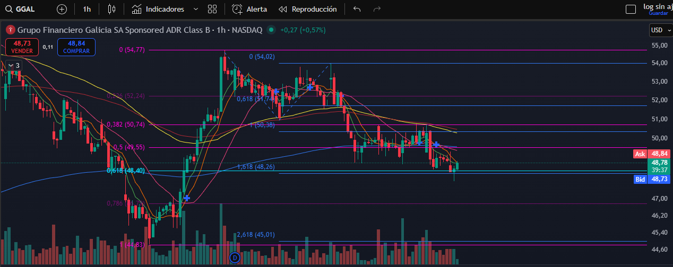Toggle the layout rectangle box near log sin aj
The height and width of the screenshot is (267, 673).
pos(631,9)
